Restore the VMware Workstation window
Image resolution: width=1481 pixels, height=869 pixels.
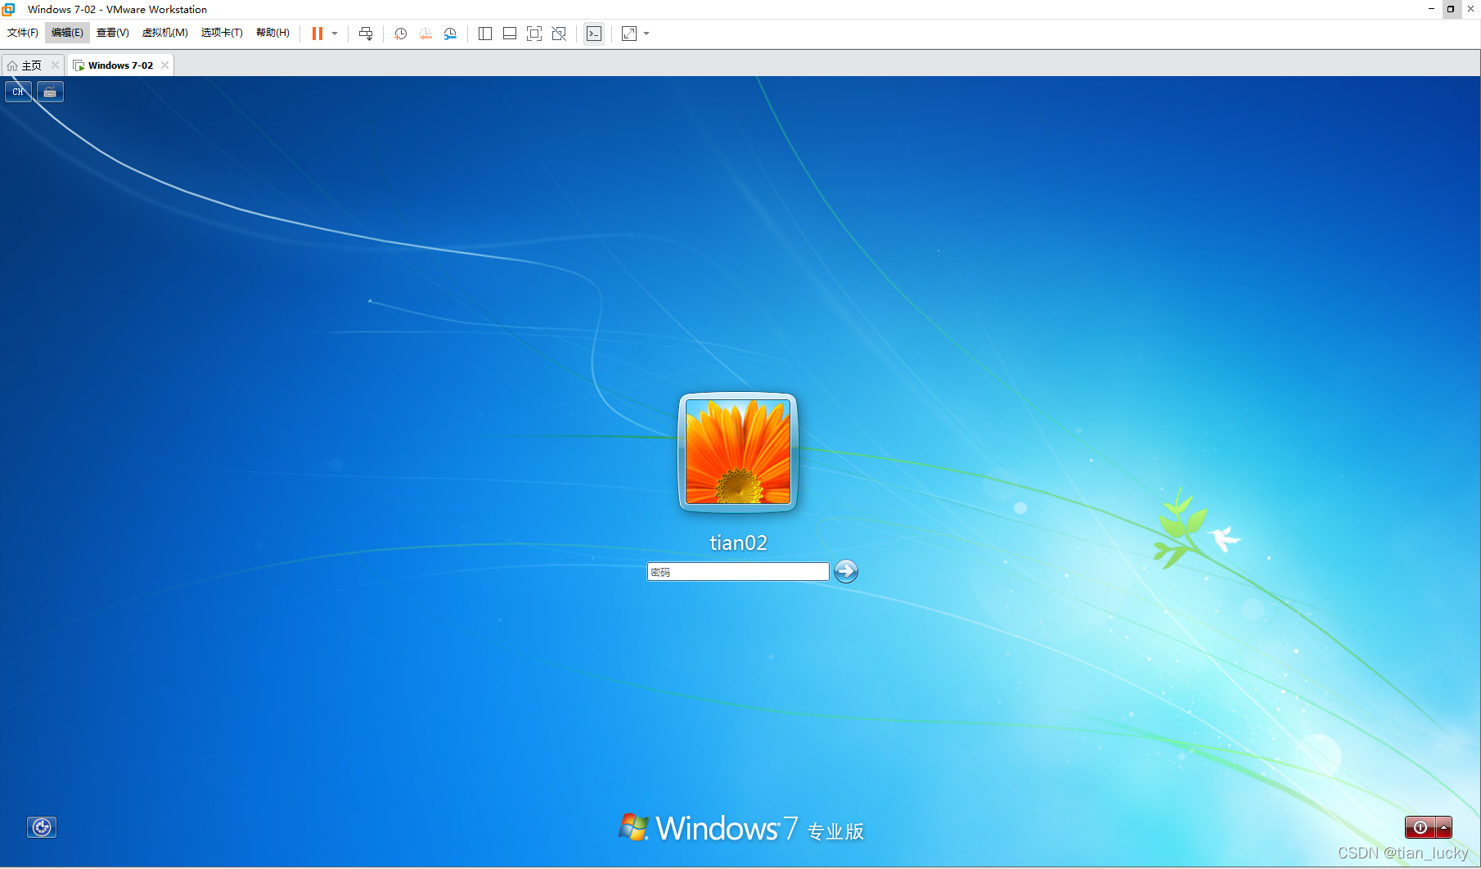coord(1451,9)
